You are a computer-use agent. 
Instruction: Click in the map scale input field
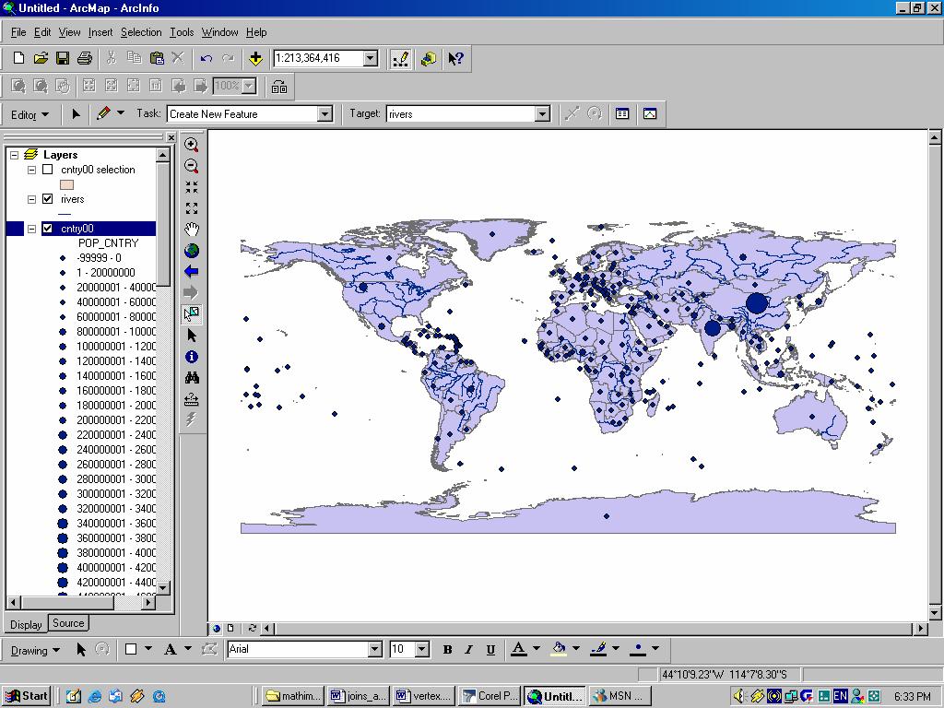(318, 58)
